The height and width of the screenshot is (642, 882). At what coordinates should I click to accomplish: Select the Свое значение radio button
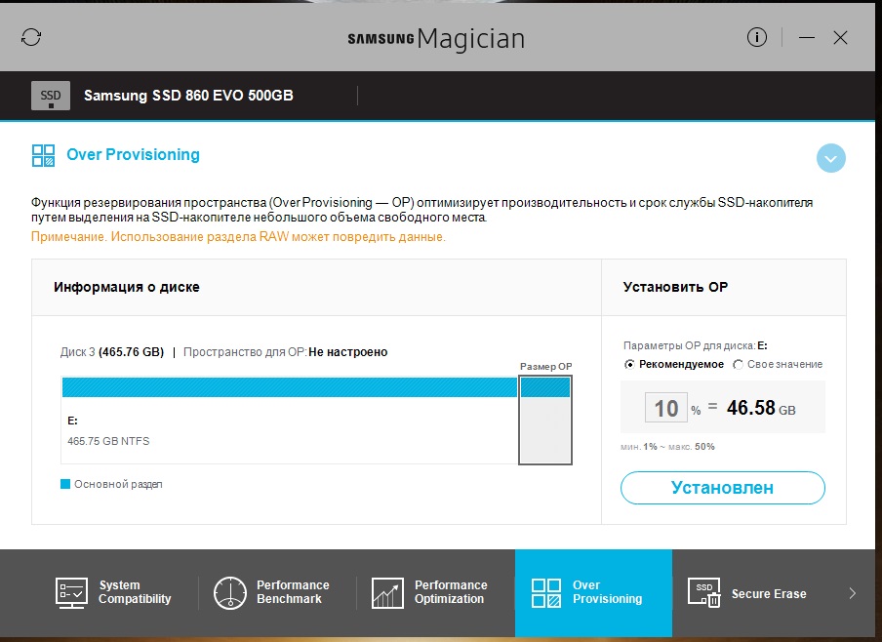pyautogui.click(x=738, y=365)
